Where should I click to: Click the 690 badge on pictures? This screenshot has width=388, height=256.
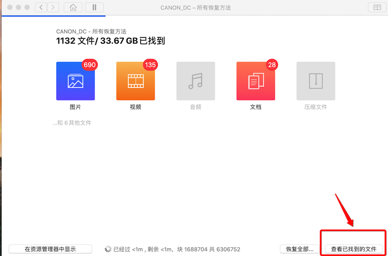click(x=90, y=65)
